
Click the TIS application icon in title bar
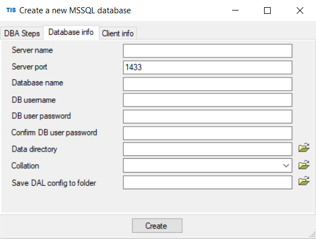[11, 10]
